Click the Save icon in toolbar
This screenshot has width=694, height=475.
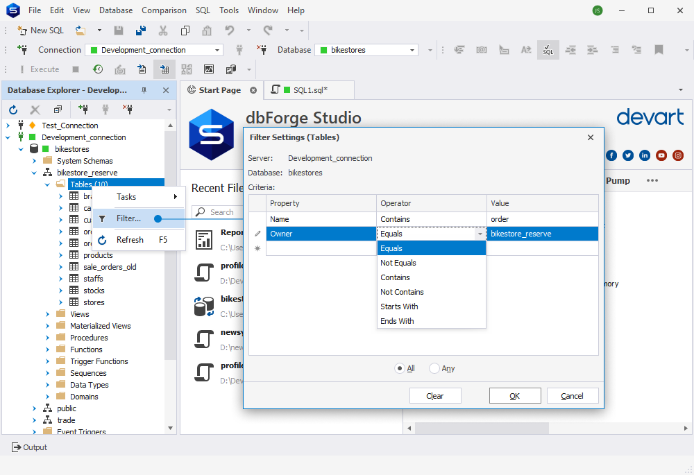pyautogui.click(x=118, y=31)
